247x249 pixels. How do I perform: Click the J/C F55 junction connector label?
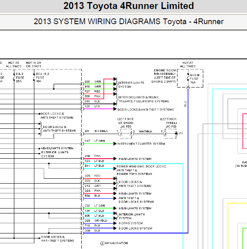(126, 127)
